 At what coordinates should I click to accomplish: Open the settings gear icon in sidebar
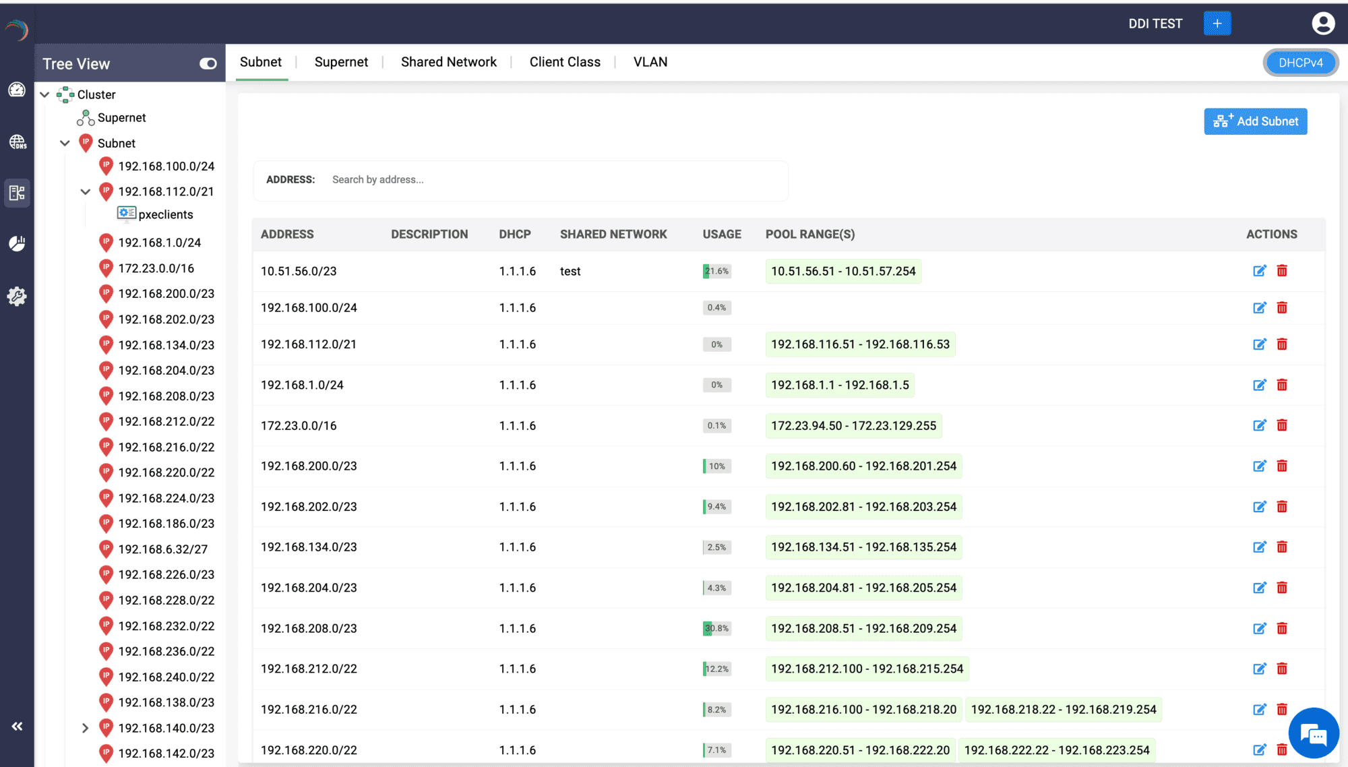(x=17, y=296)
